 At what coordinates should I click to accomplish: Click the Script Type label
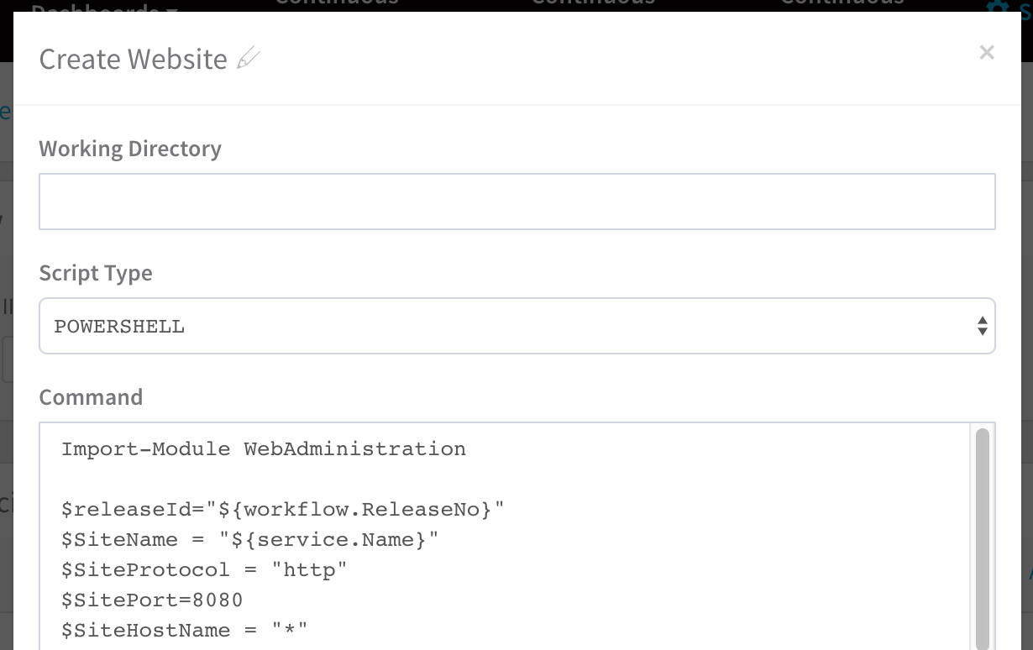[x=96, y=273]
